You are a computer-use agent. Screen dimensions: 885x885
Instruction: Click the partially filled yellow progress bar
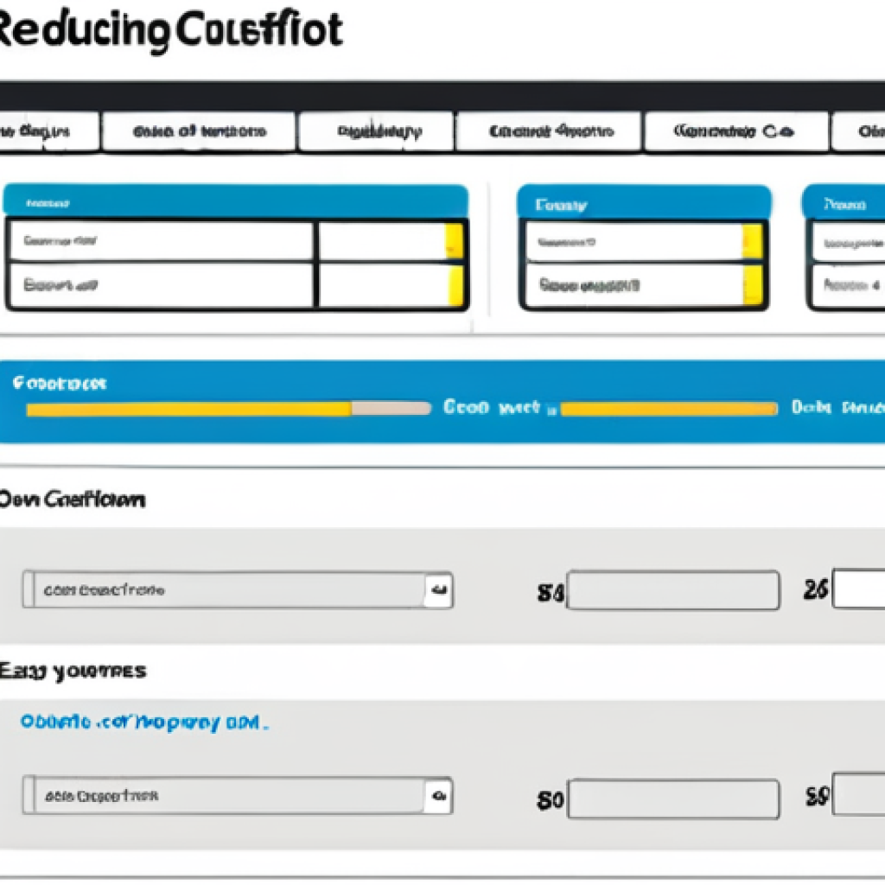tap(228, 409)
